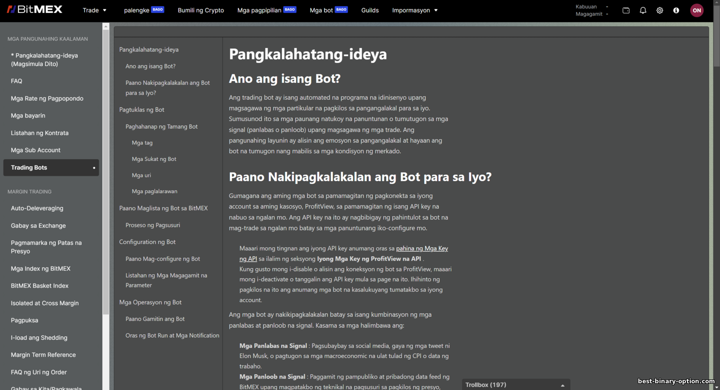
Task: Click the page vertical scrollbar down arrow
Action: pyautogui.click(x=716, y=386)
